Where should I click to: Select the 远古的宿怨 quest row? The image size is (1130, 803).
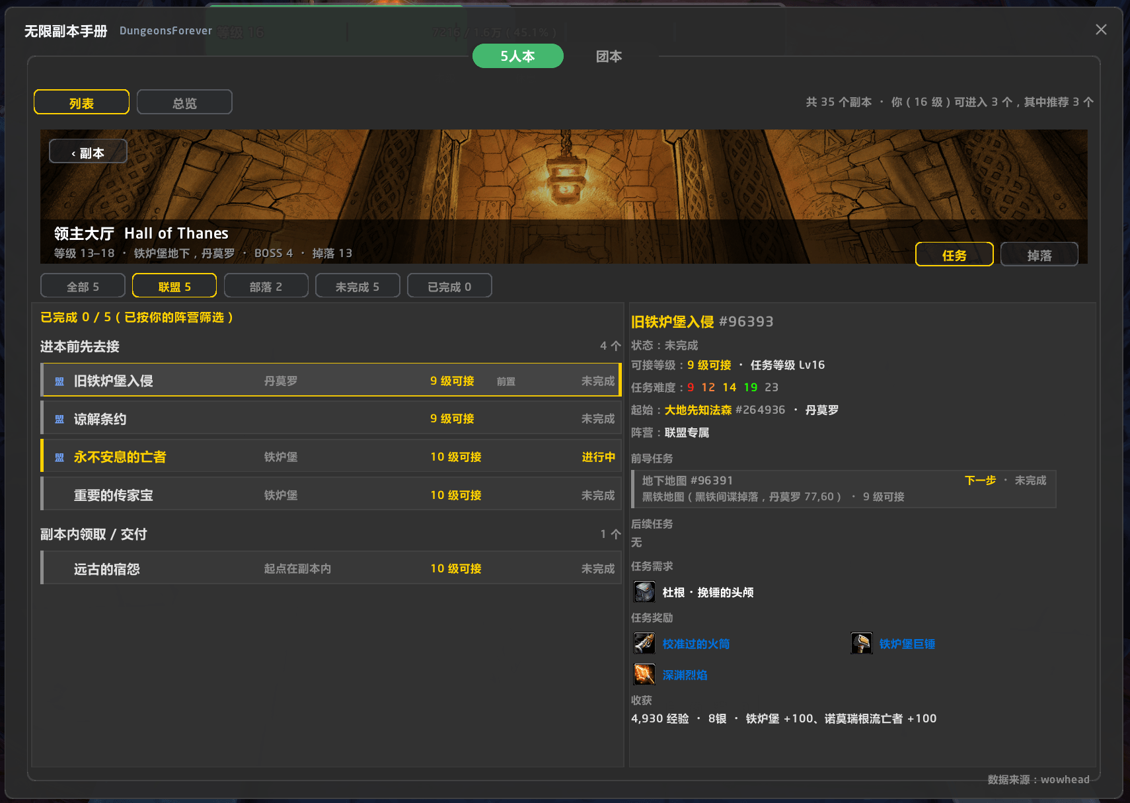tap(331, 569)
